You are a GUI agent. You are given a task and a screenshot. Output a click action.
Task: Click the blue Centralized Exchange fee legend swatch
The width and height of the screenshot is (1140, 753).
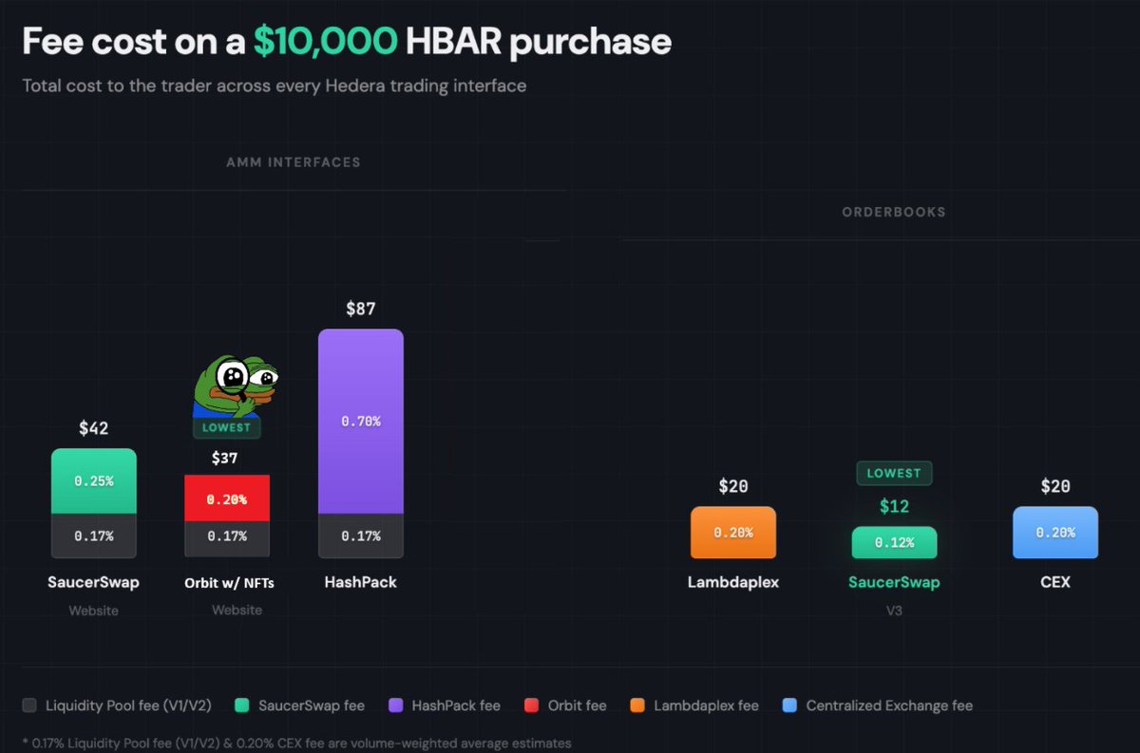[789, 706]
